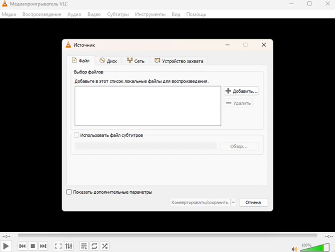Open the Вид menu
The width and height of the screenshot is (335, 252).
point(176,14)
